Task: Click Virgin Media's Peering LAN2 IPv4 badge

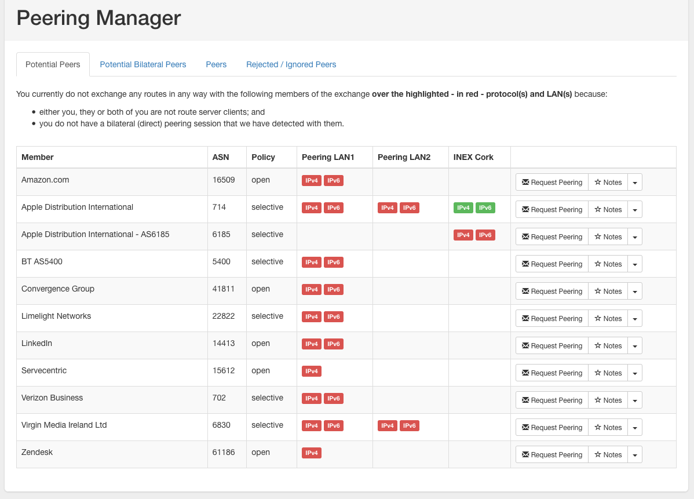Action: (x=388, y=425)
